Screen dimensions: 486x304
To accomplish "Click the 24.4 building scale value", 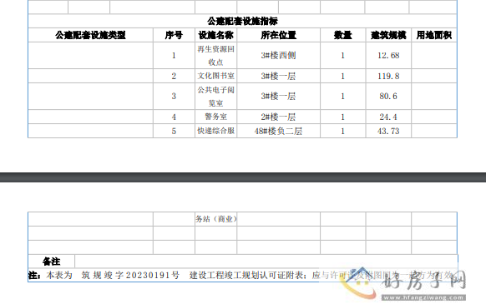I will pos(388,117).
